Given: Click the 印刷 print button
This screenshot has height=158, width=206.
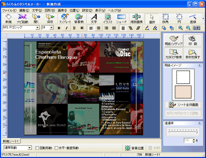Looking at the screenshot, I should click(193, 41).
